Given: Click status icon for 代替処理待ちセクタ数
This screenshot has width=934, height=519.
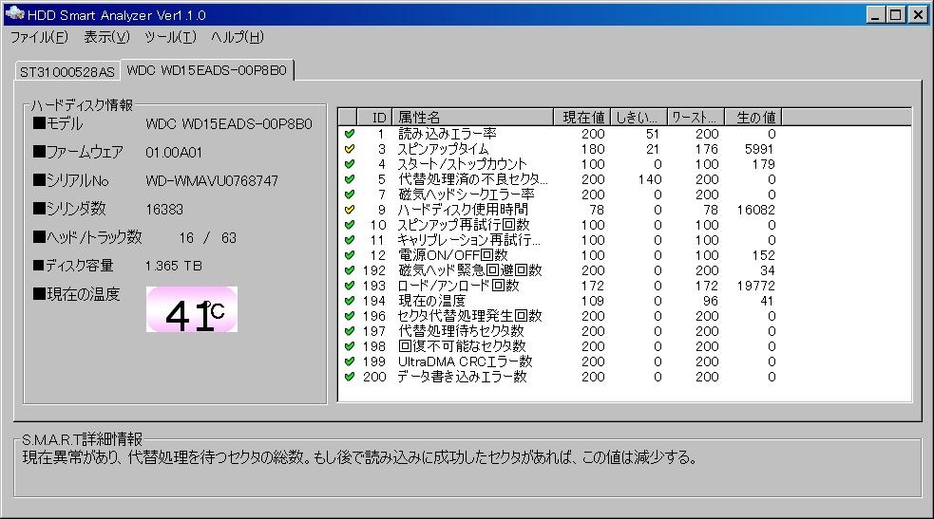Looking at the screenshot, I should click(x=350, y=331).
